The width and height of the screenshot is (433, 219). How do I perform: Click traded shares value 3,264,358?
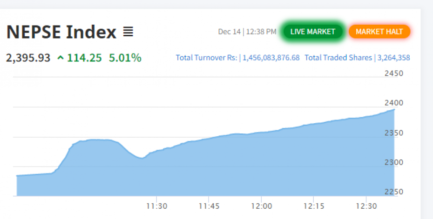pyautogui.click(x=394, y=58)
